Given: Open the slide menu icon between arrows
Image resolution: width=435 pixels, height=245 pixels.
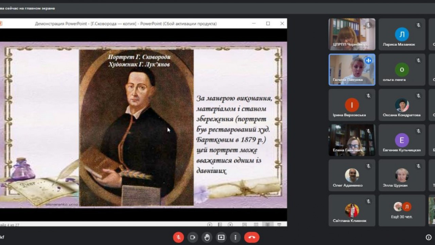Looking at the screenshot, I should 220,225.
